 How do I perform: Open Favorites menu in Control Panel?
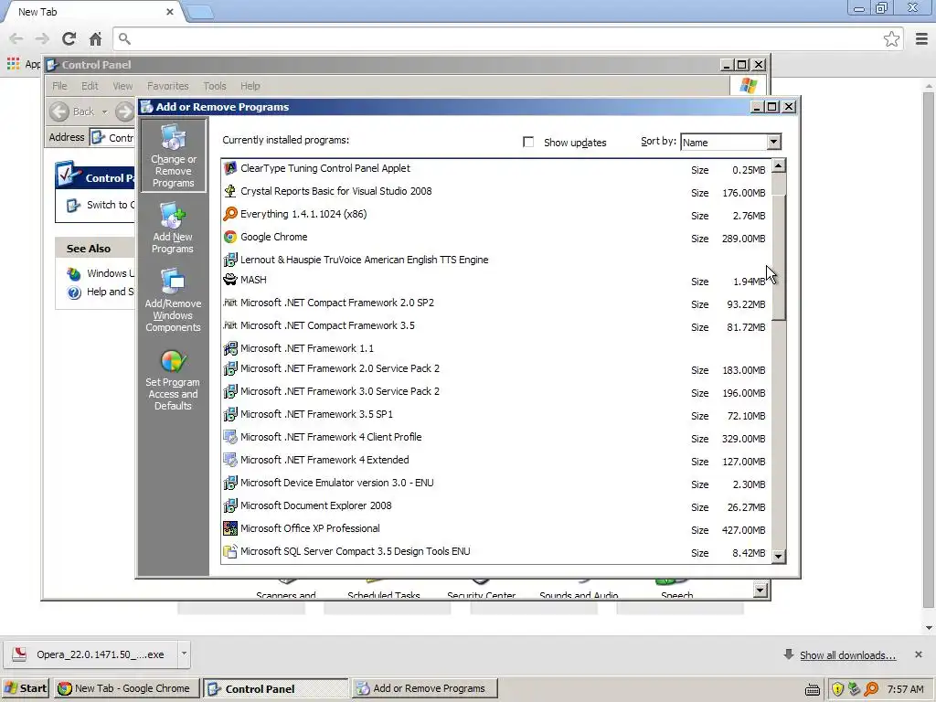tap(168, 86)
